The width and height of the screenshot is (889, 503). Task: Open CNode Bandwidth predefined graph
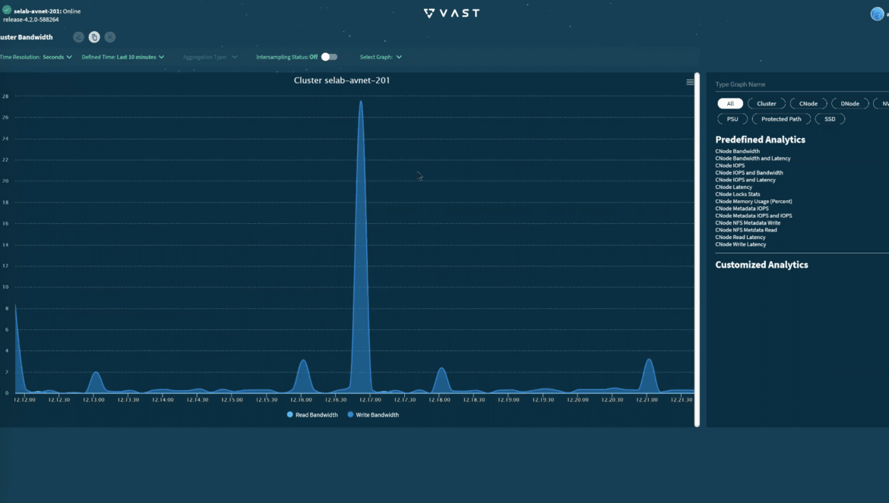[x=738, y=151]
